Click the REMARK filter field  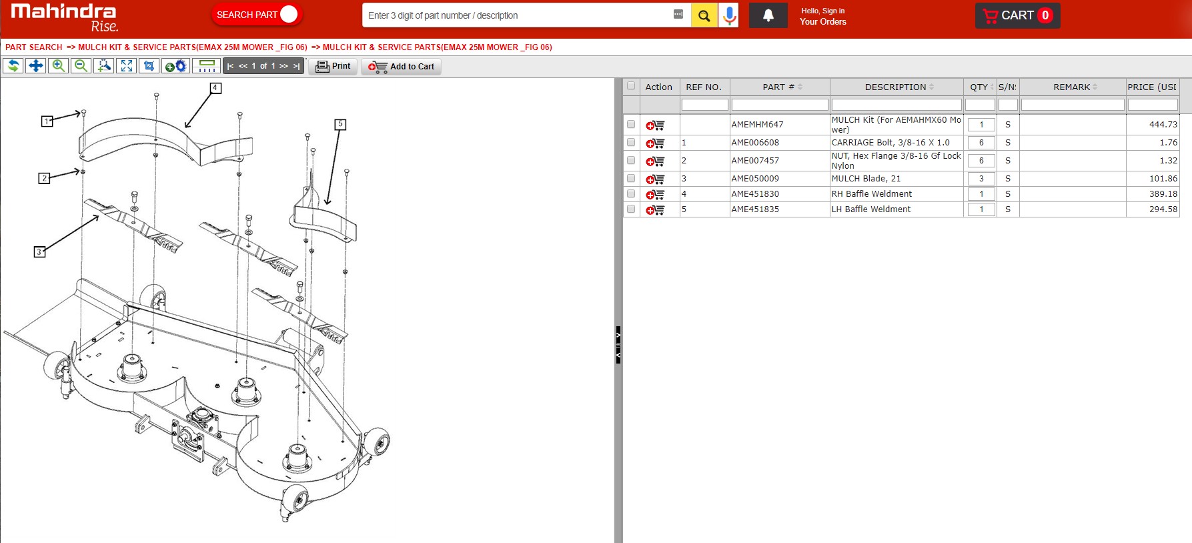coord(1073,105)
